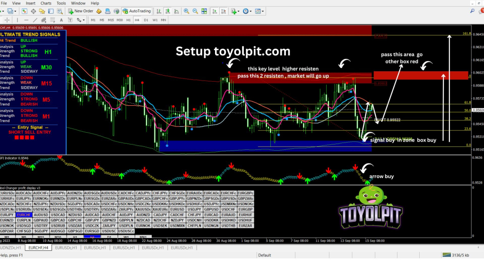The height and width of the screenshot is (272, 484).
Task: Tile chart windows using the grid icon
Action: [x=204, y=11]
